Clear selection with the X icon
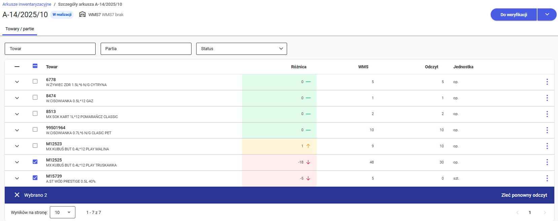558x221 pixels. point(17,195)
